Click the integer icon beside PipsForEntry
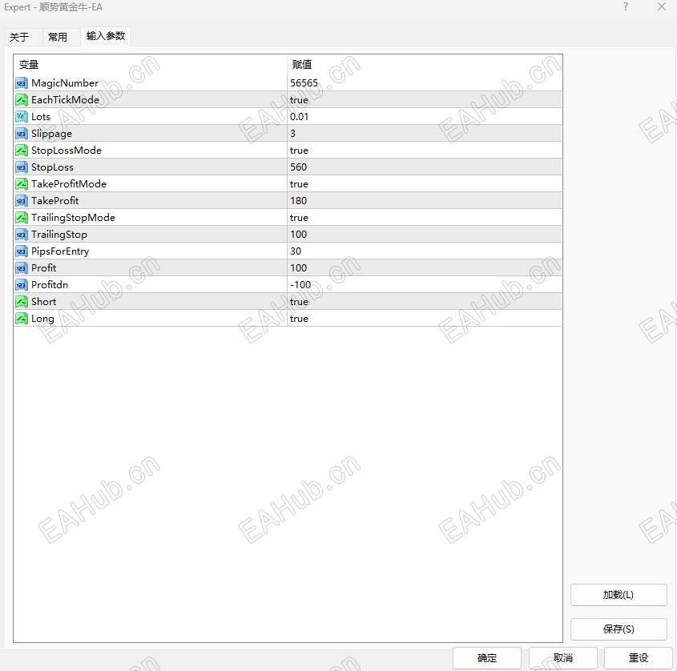 pyautogui.click(x=22, y=251)
